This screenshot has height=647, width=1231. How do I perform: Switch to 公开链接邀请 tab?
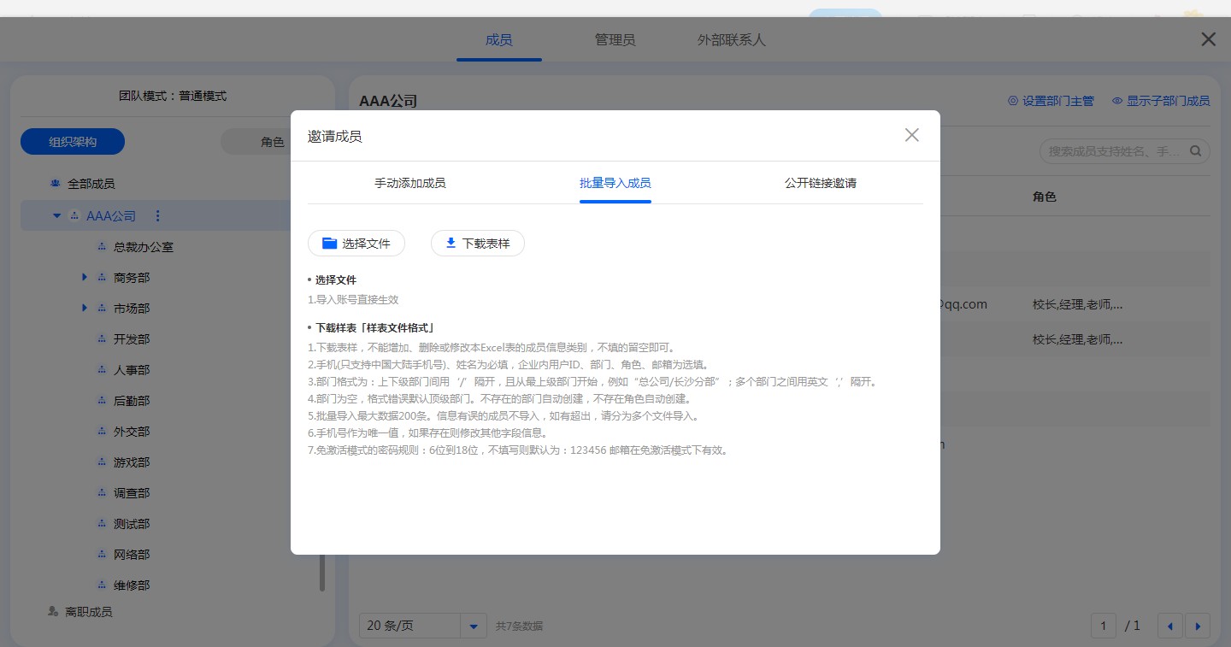click(820, 183)
